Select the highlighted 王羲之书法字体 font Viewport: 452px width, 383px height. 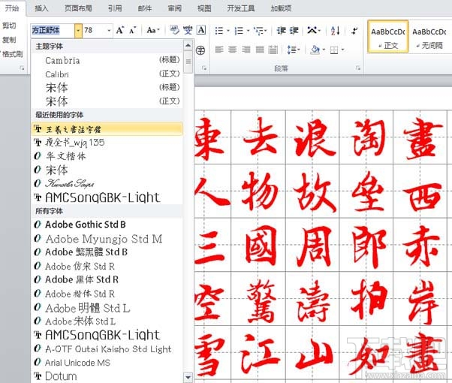(107, 129)
